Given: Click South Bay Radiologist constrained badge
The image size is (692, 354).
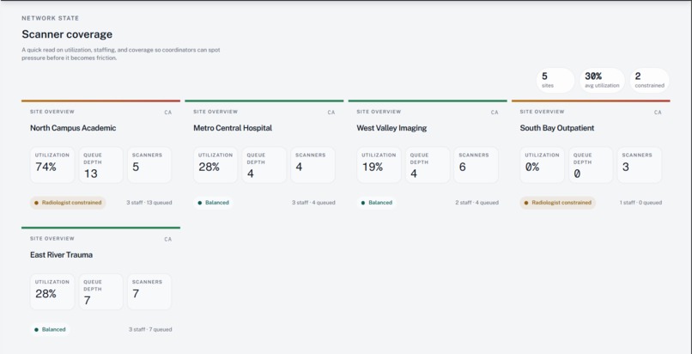Looking at the screenshot, I should pos(557,203).
